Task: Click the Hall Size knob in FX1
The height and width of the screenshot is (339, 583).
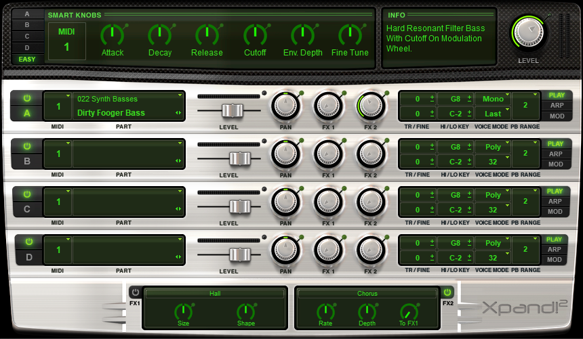Action: 183,312
